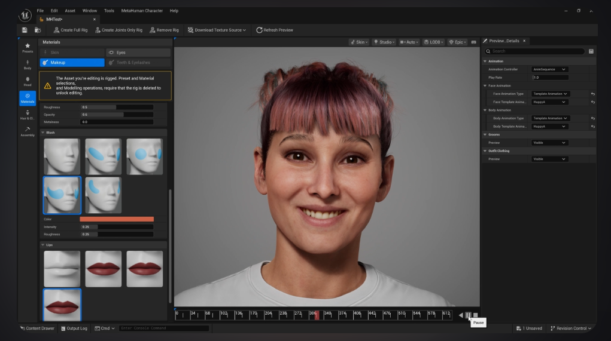Open the Assembly sidebar section
611x341 pixels.
click(28, 131)
